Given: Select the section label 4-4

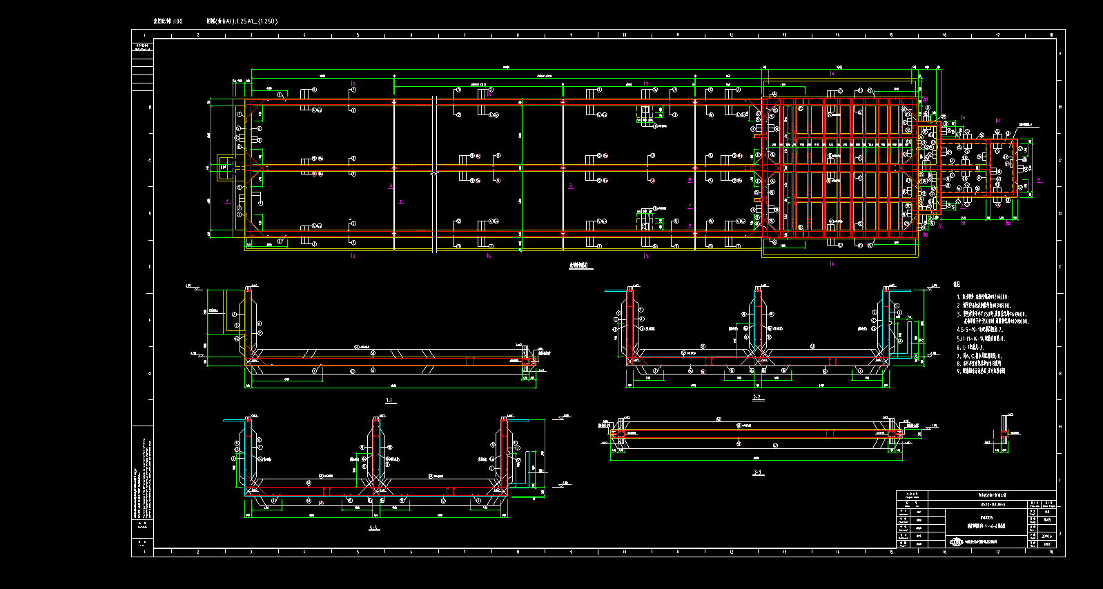Looking at the screenshot, I should [x=373, y=528].
